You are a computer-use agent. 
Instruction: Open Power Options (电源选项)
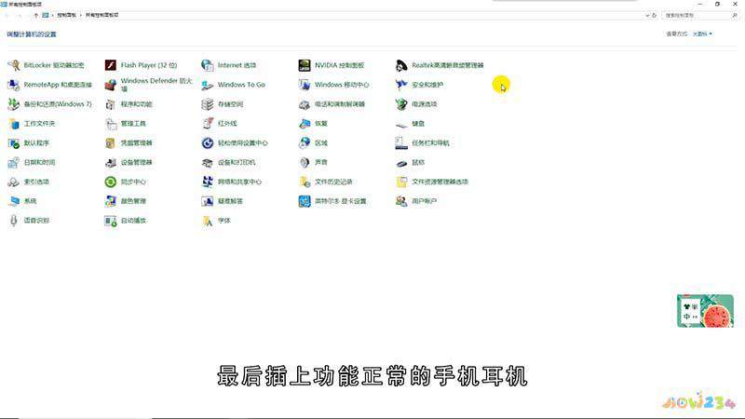(x=416, y=104)
